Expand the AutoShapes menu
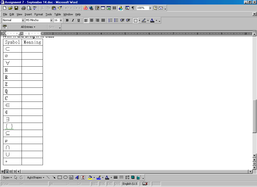Screen dimensions: 257x187 [36, 177]
